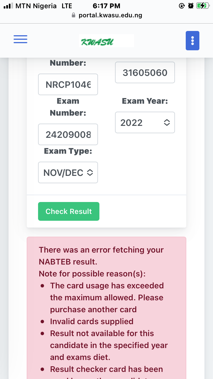Focus the Exam Number field 24209008
Viewport: 213px width, 379px height.
click(68, 134)
